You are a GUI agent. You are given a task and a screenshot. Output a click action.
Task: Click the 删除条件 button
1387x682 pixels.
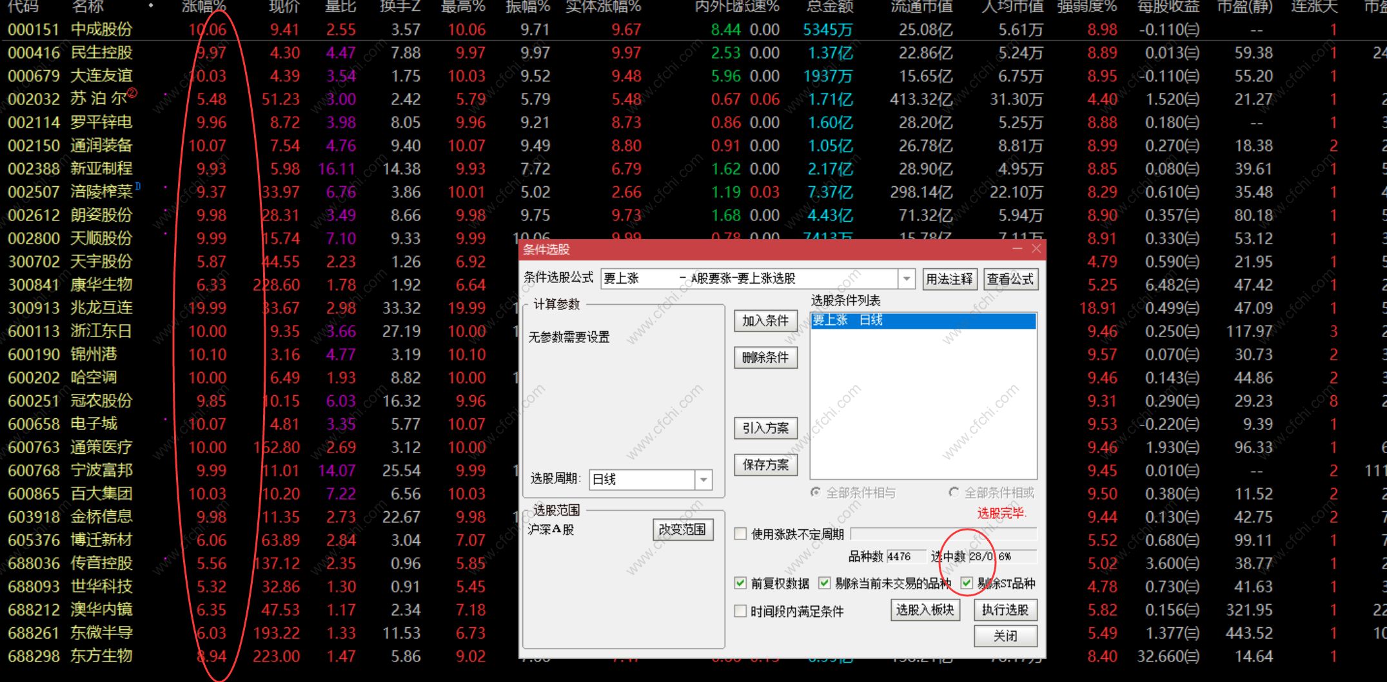[765, 358]
